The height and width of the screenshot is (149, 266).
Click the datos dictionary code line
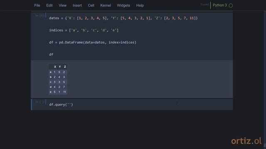123,18
